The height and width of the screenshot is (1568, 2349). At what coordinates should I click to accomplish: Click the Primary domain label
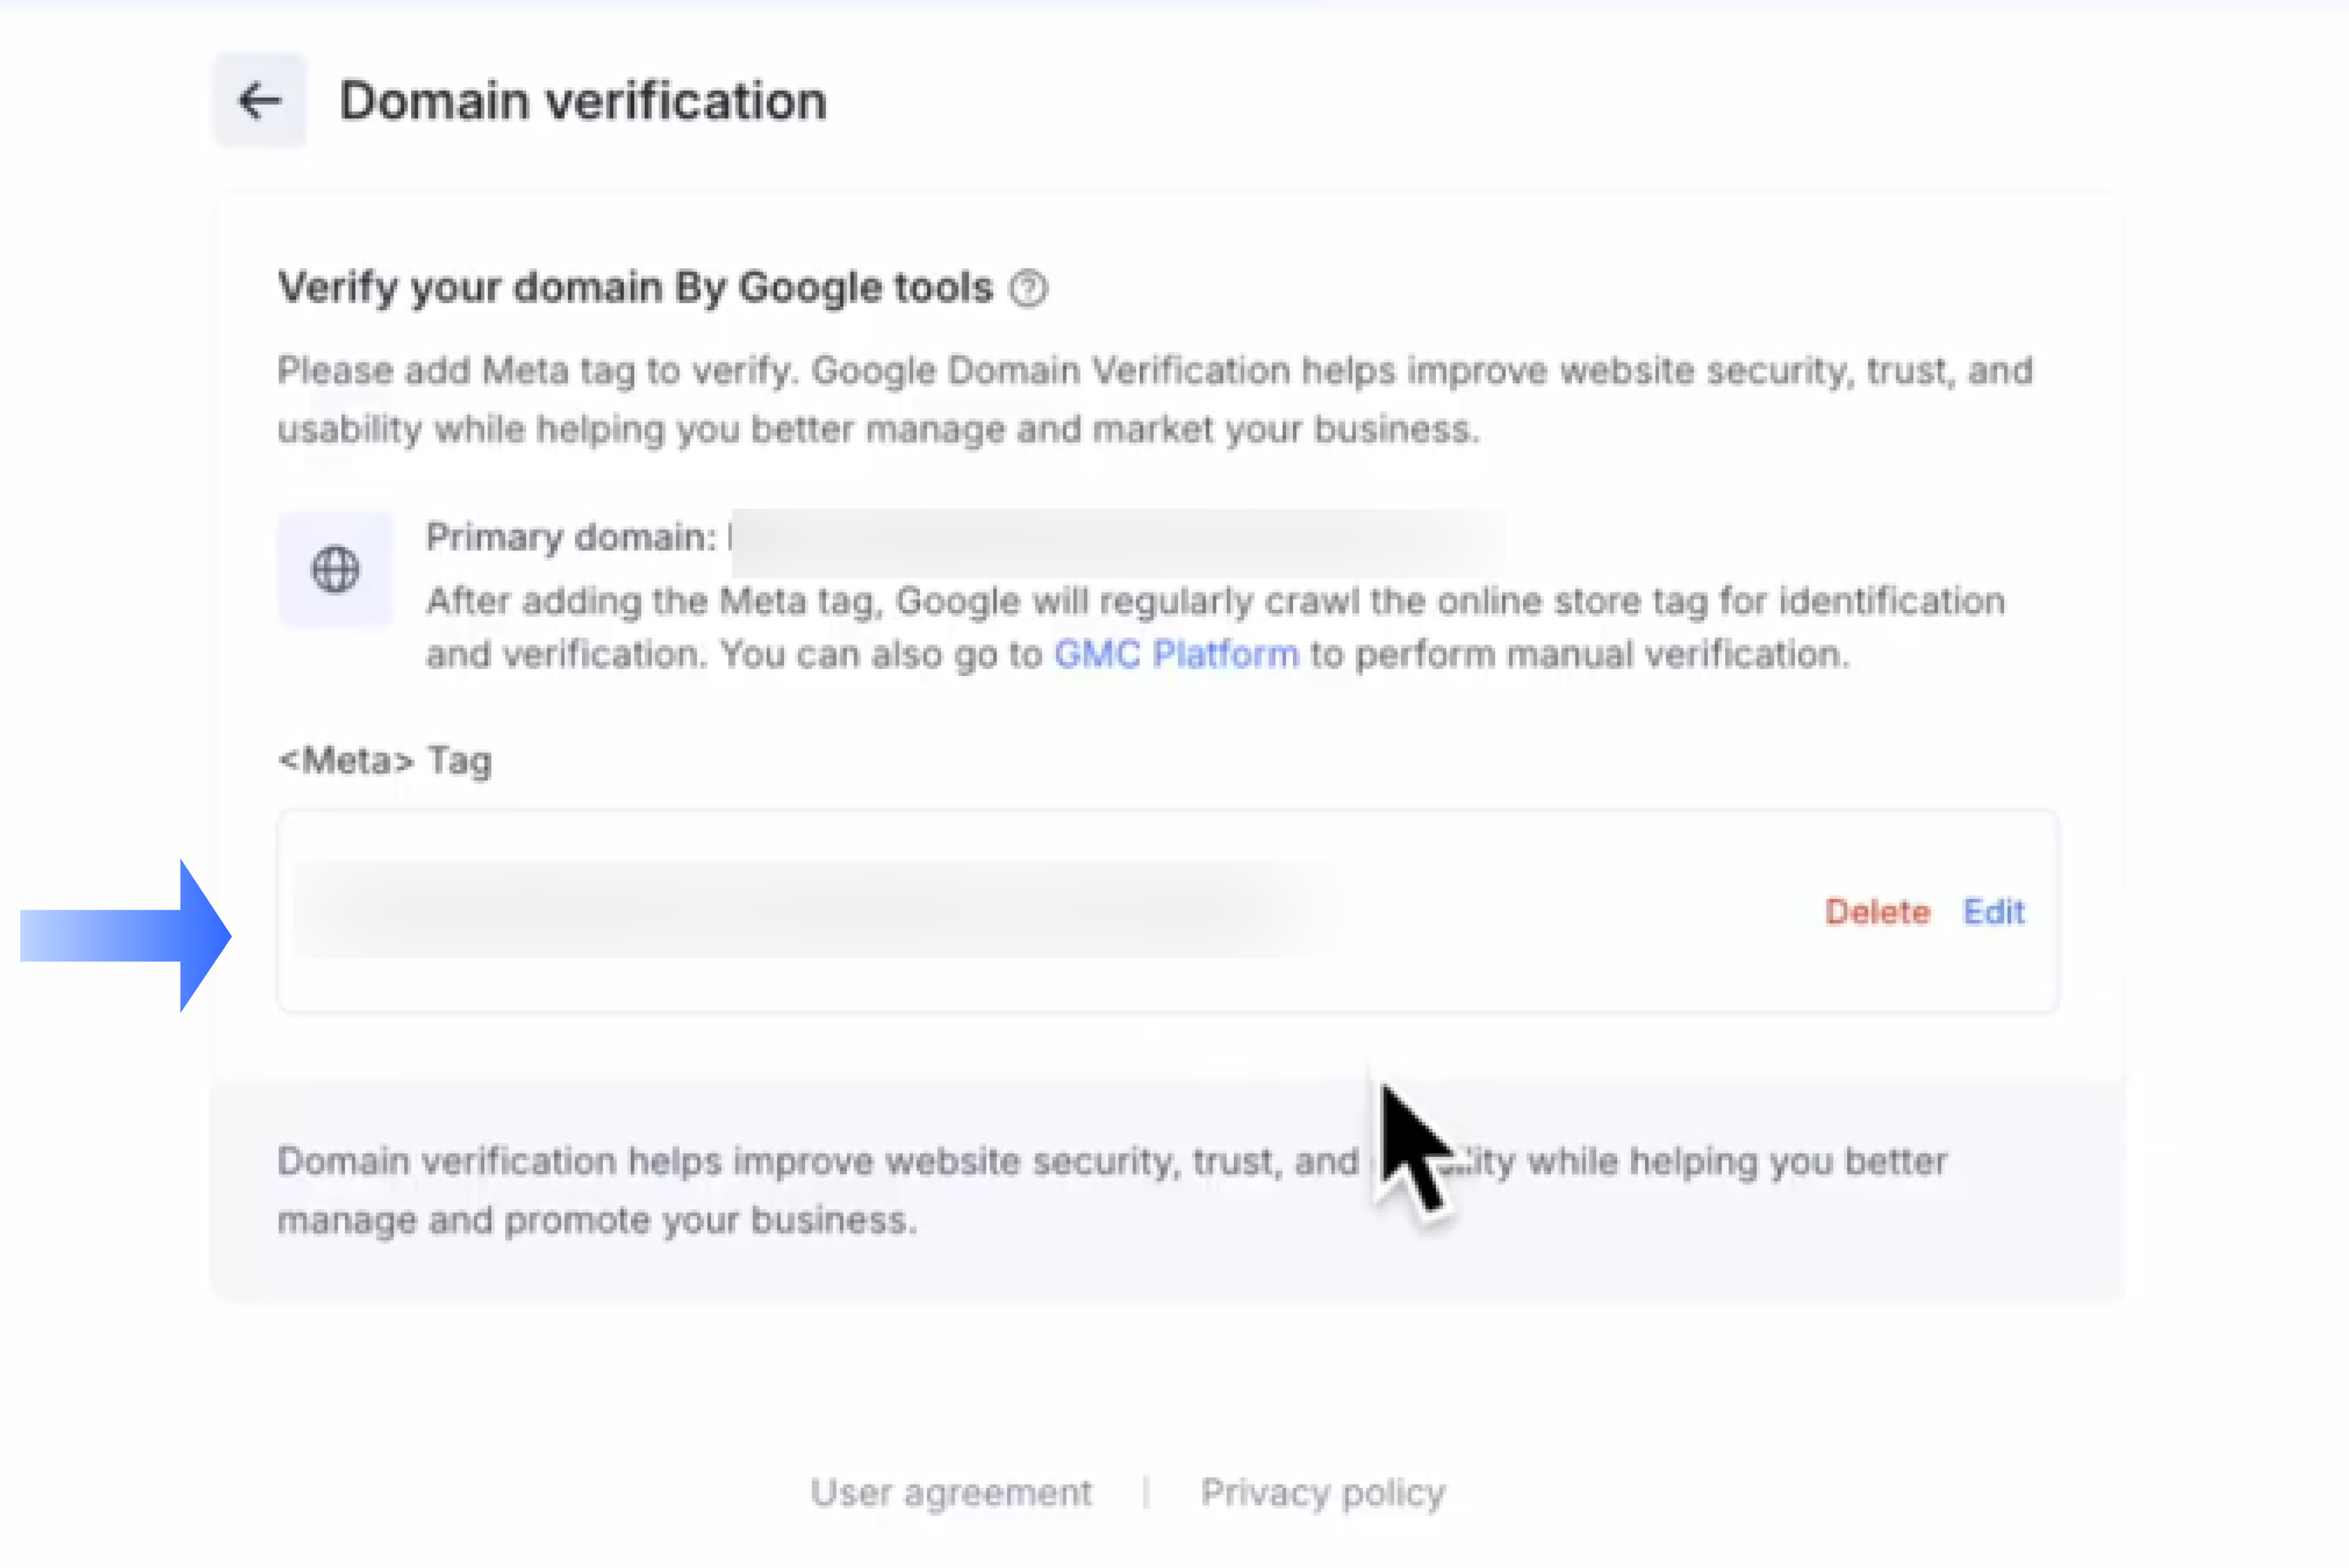(570, 538)
